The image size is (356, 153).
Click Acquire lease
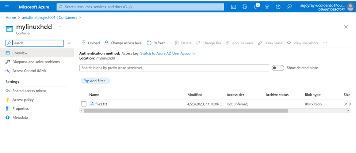[239, 43]
